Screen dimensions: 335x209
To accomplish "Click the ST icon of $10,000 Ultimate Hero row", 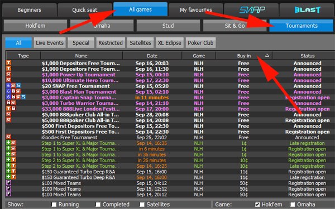I will coord(8,80).
